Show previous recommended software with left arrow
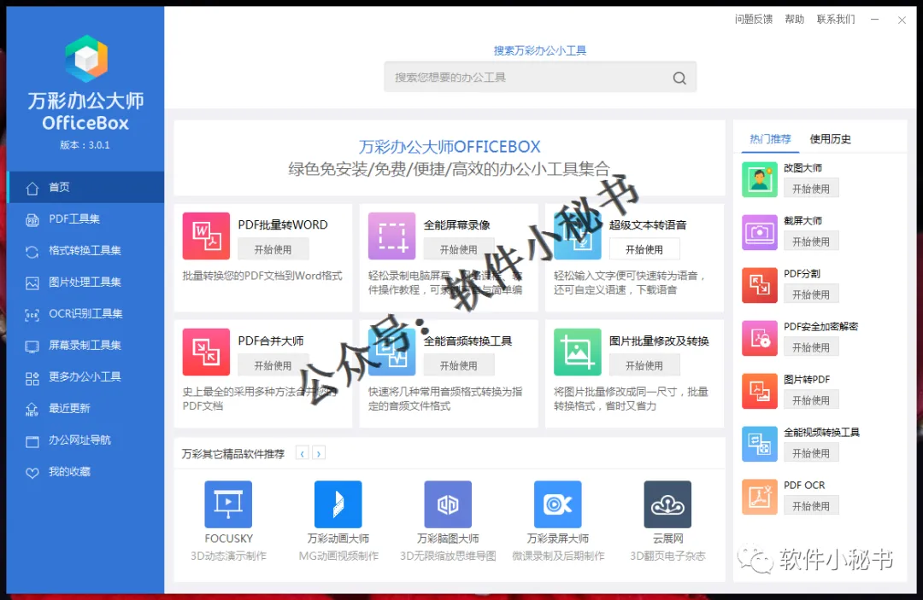The image size is (923, 600). point(302,453)
